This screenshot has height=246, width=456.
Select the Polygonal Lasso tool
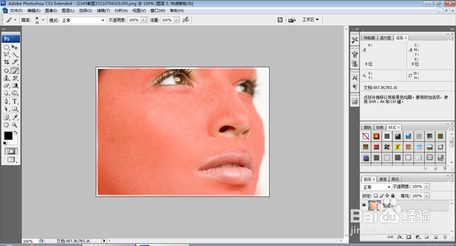[x=6, y=54]
